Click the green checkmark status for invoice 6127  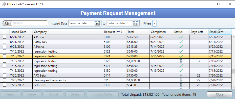[181, 66]
